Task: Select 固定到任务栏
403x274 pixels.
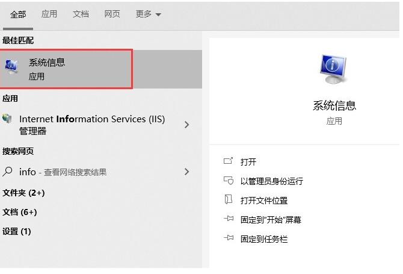Action: 264,239
